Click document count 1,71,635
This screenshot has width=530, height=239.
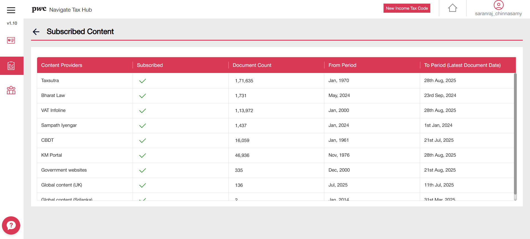(244, 81)
